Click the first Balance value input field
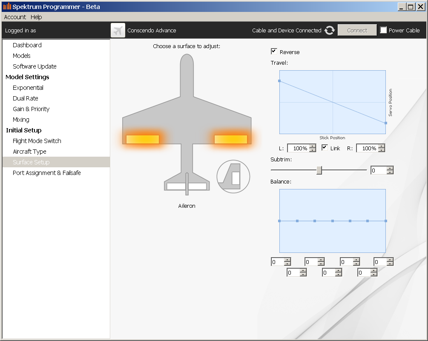The height and width of the screenshot is (341, 428). point(277,262)
